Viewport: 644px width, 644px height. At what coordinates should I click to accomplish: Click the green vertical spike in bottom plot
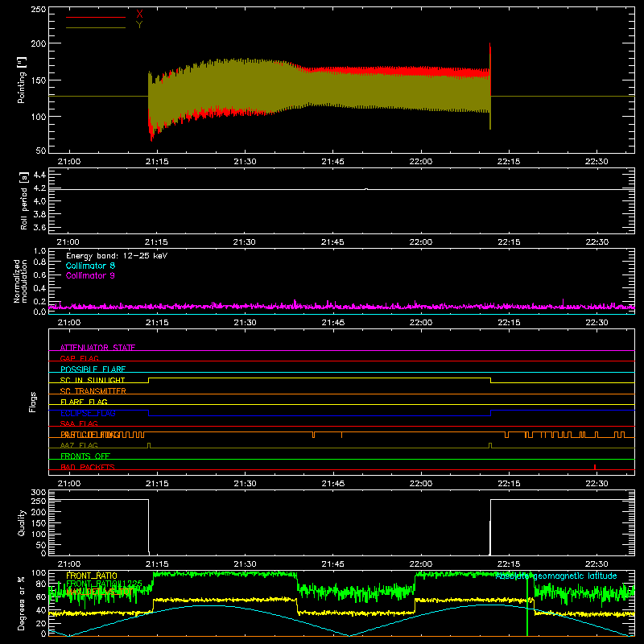tap(527, 604)
